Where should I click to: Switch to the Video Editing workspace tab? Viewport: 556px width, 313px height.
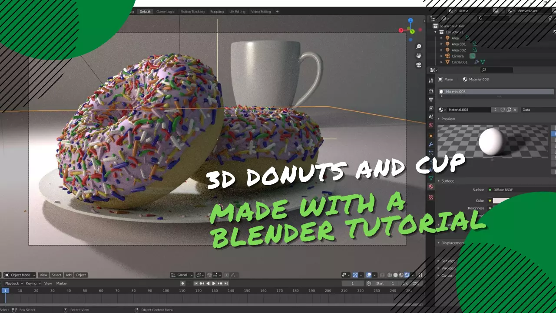coord(261,12)
